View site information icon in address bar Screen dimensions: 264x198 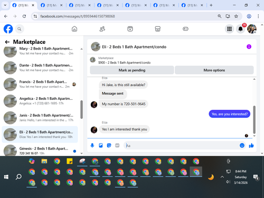pyautogui.click(x=35, y=16)
